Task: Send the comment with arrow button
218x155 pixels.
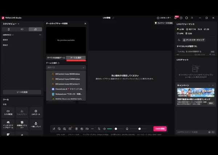Action: click(213, 132)
